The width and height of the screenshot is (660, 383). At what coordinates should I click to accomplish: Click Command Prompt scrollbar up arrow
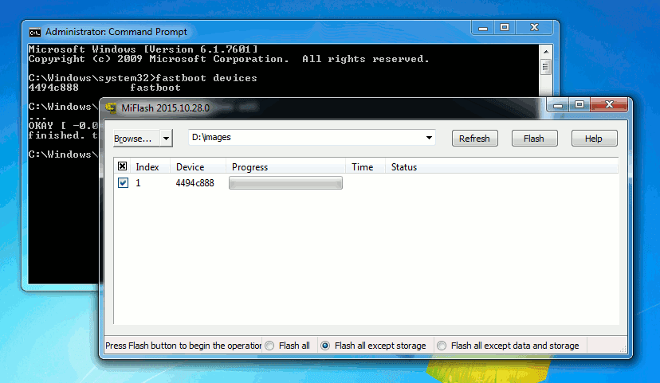[546, 51]
